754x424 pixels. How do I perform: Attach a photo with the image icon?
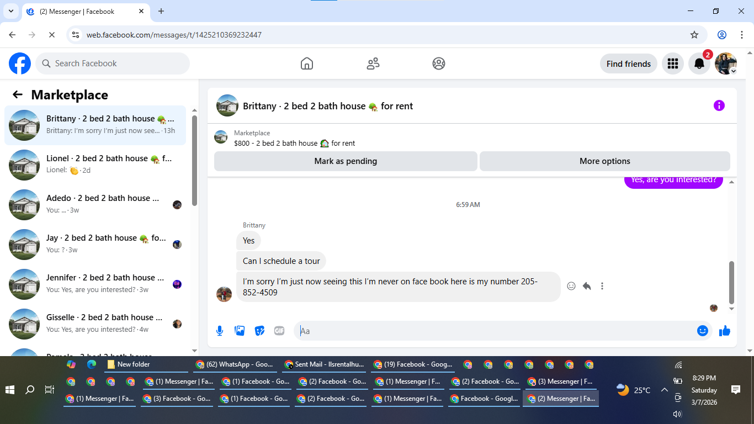[x=240, y=331]
